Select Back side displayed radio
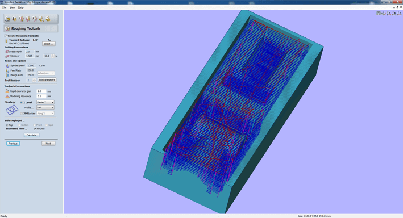Viewport: 403px width, 218px height. click(47, 125)
